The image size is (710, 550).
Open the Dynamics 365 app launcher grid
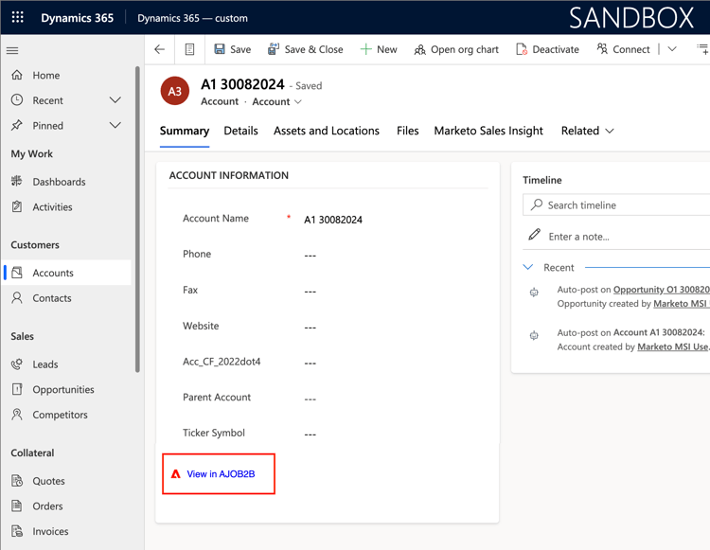tap(17, 17)
